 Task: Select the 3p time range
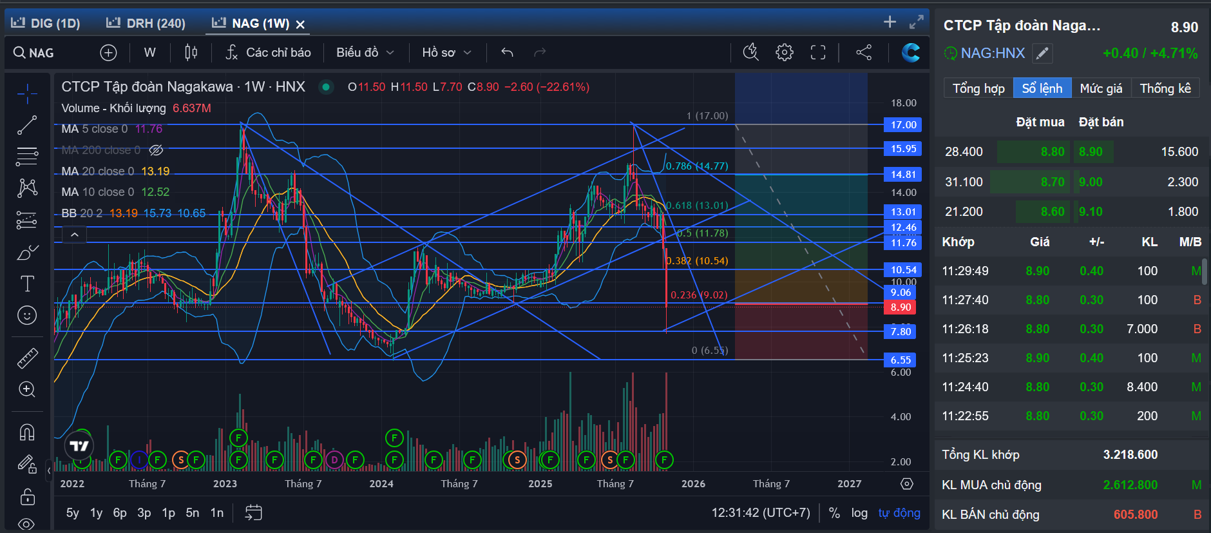pyautogui.click(x=144, y=513)
